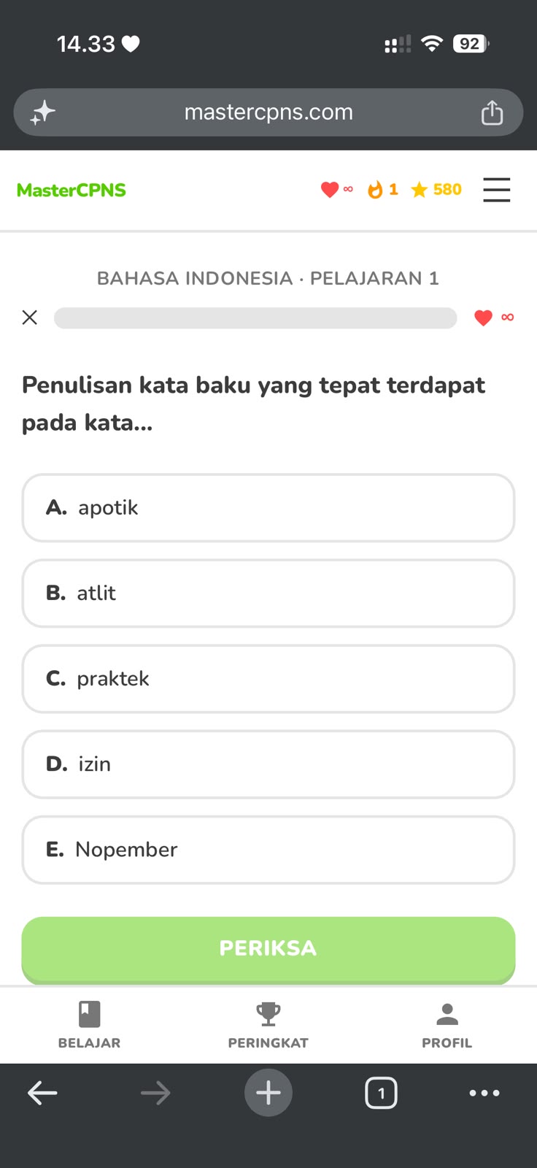This screenshot has height=1168, width=537.
Task: Choose answer D izin
Action: pyautogui.click(x=268, y=764)
